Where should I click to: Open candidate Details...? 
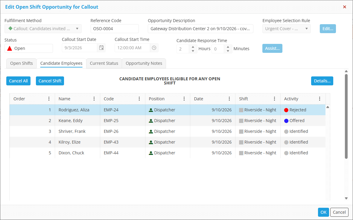[x=322, y=81]
